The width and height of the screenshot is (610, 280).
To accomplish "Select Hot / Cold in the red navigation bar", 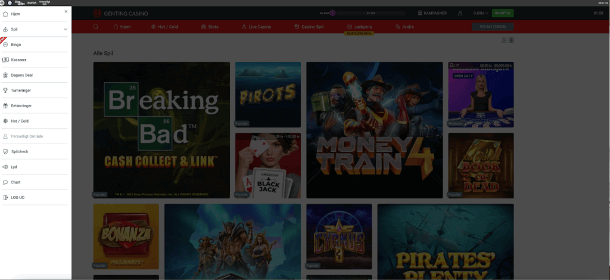I will (164, 27).
